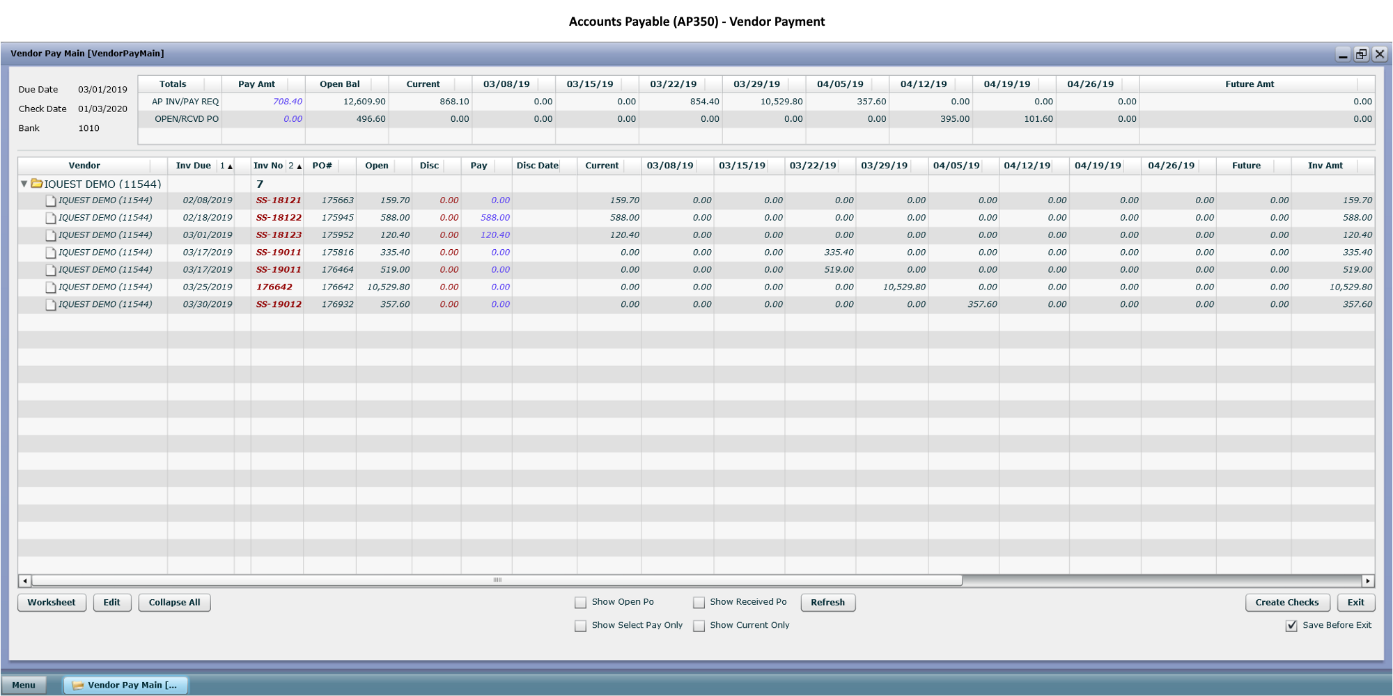Open the Menu from the taskbar
Viewport: 1393px width, 696px height.
[24, 685]
